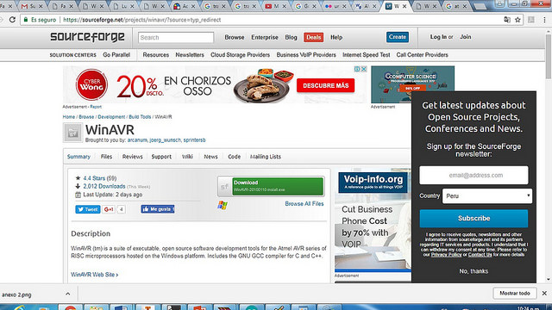This screenshot has height=310, width=552.
Task: Go to Build Tools breadcrumb
Action: click(x=140, y=117)
